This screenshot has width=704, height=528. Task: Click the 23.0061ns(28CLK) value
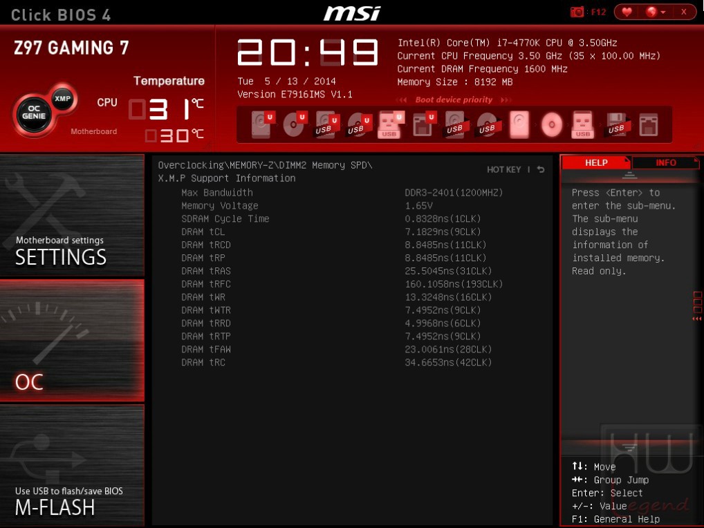[448, 348]
